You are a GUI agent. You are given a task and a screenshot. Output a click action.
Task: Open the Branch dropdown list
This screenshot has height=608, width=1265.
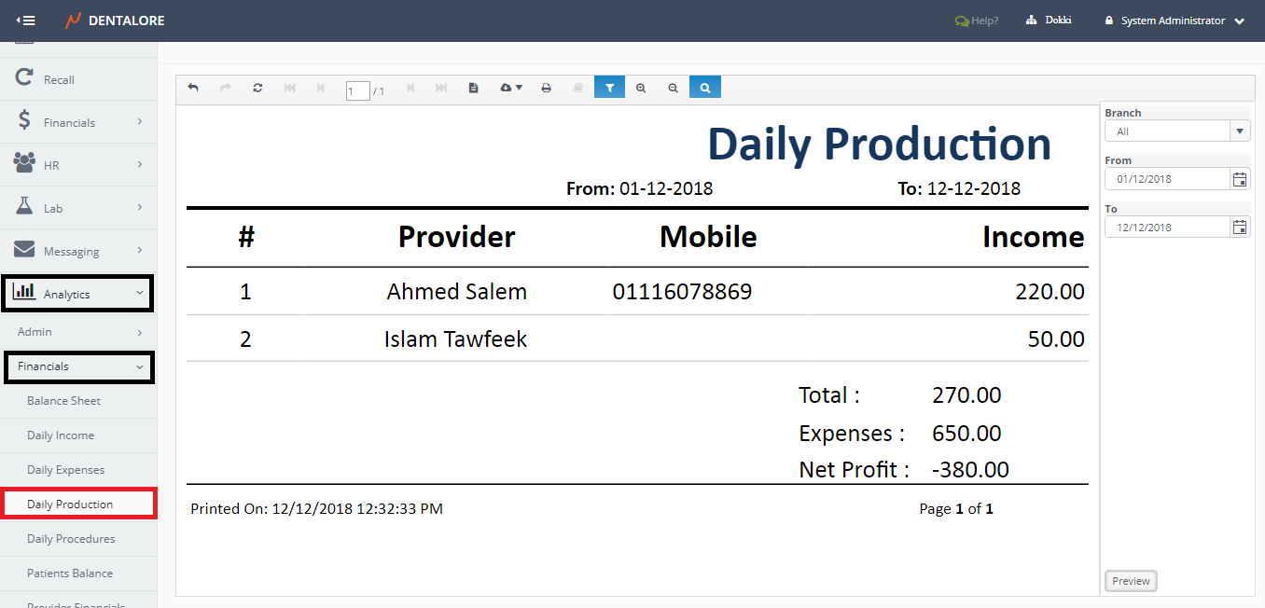[x=1240, y=131]
